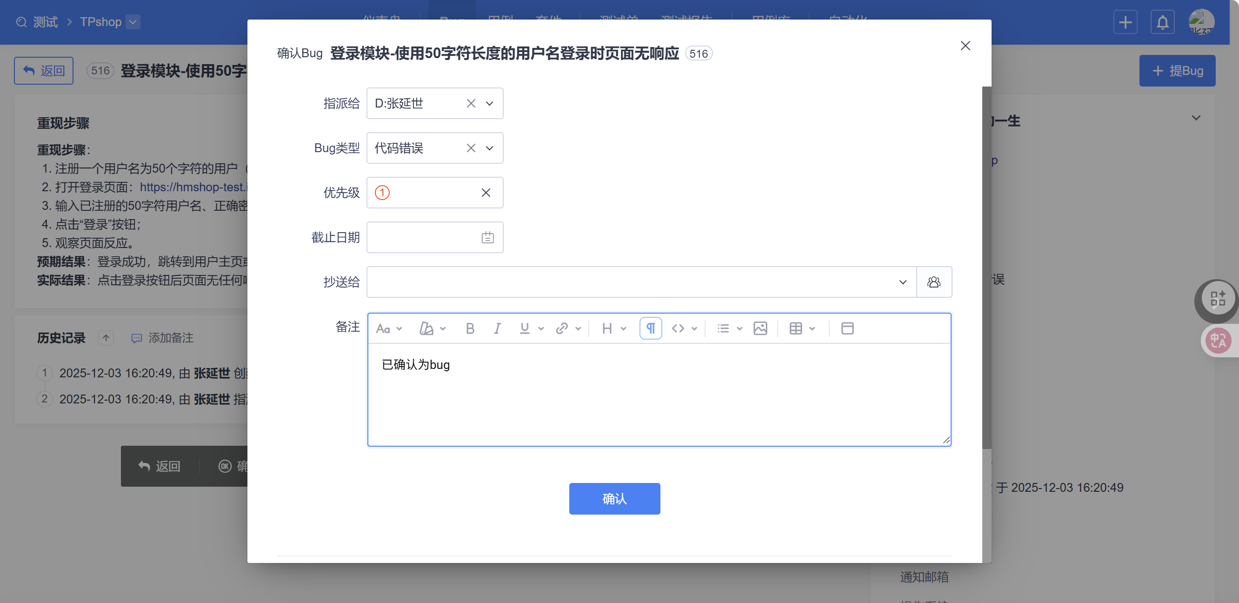The image size is (1239, 603).
Task: Expand the Bug类型 dropdown
Action: 489,148
